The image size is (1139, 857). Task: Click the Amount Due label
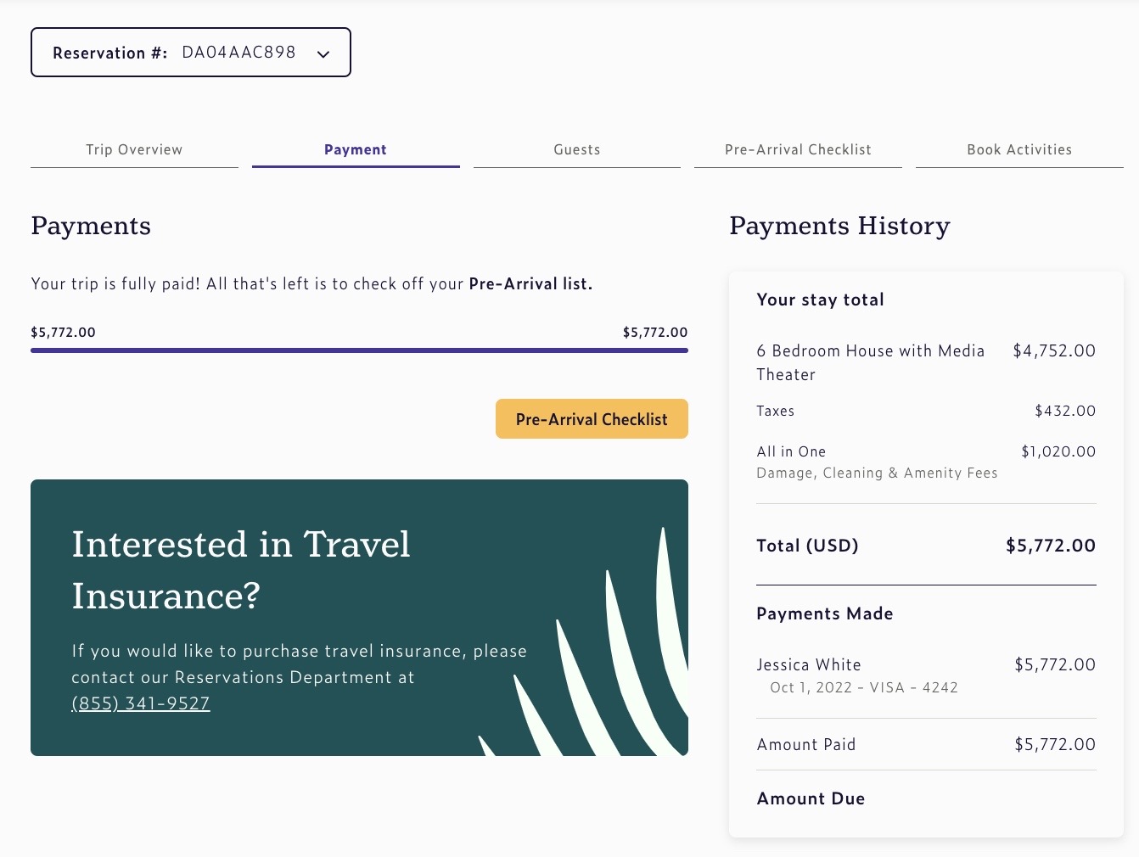click(811, 798)
